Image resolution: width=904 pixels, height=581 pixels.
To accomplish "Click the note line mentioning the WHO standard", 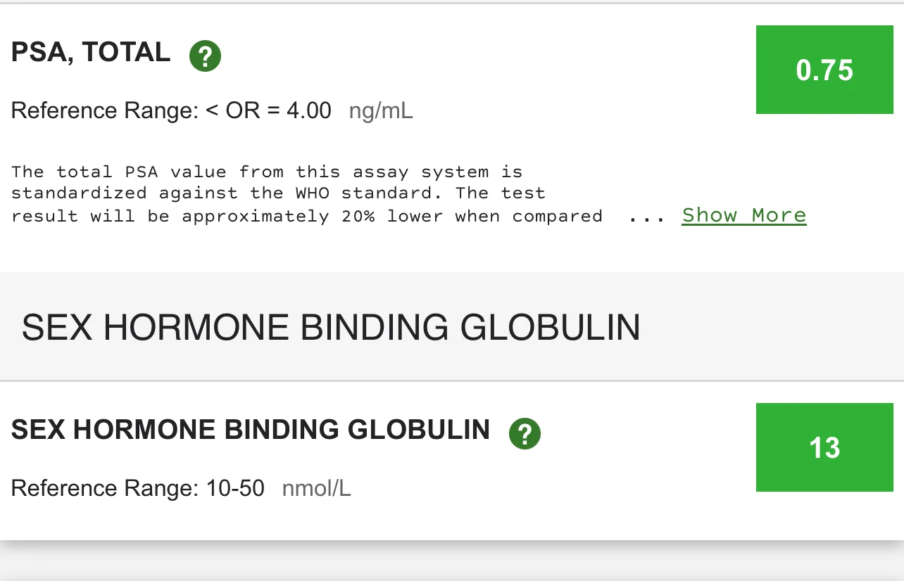I will (x=278, y=193).
